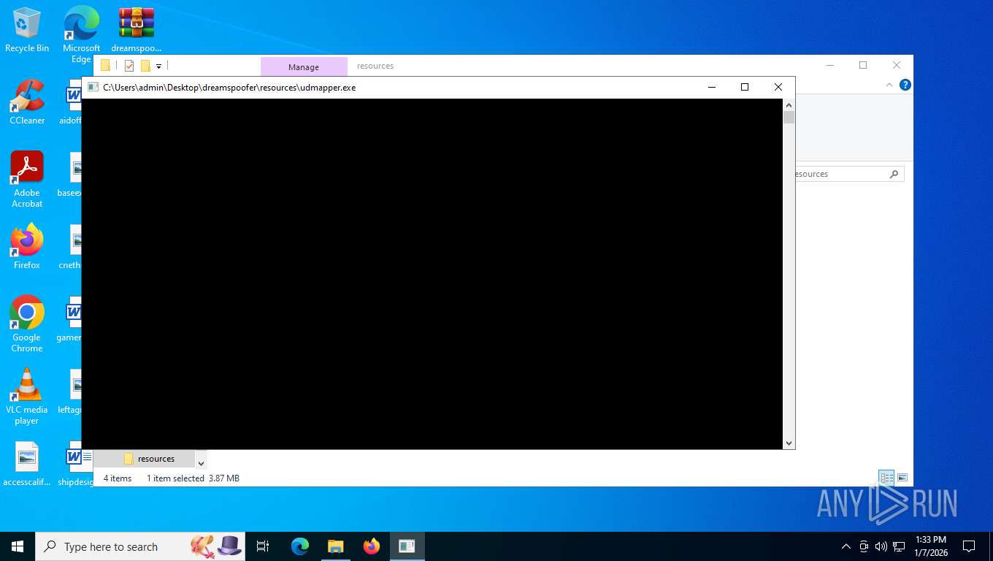
Task: Open the Manage tab in Explorer
Action: [304, 66]
